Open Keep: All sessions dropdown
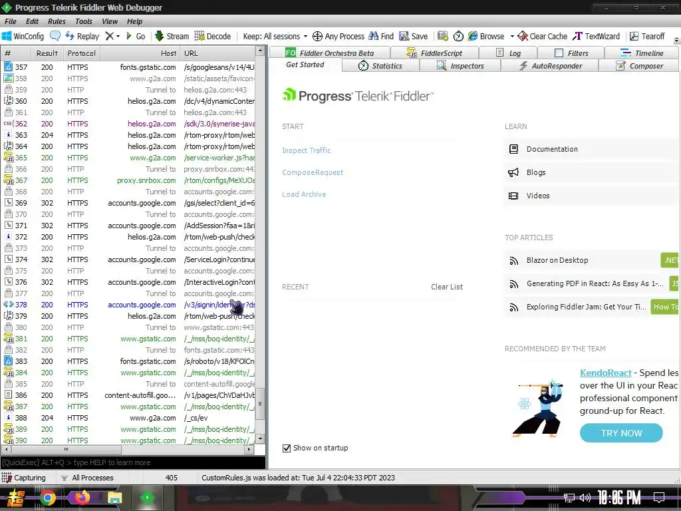The height and width of the screenshot is (511, 681). tap(275, 36)
